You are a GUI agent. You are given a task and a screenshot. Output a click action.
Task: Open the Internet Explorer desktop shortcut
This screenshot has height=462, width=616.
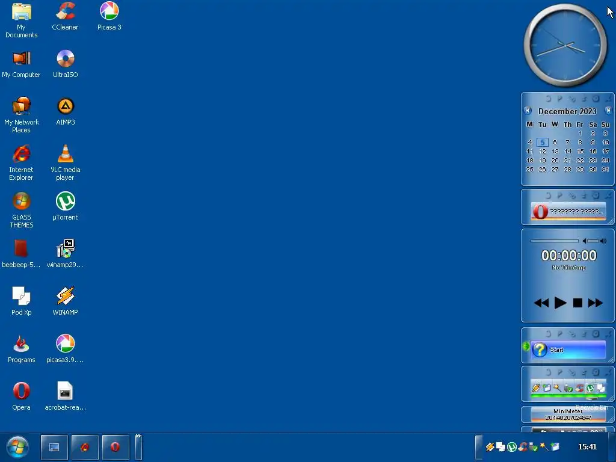(21, 163)
